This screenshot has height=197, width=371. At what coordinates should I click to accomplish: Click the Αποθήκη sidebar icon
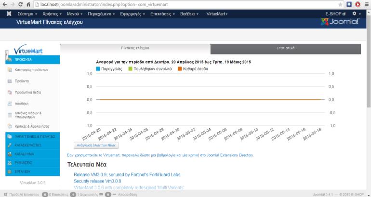[x=10, y=104]
